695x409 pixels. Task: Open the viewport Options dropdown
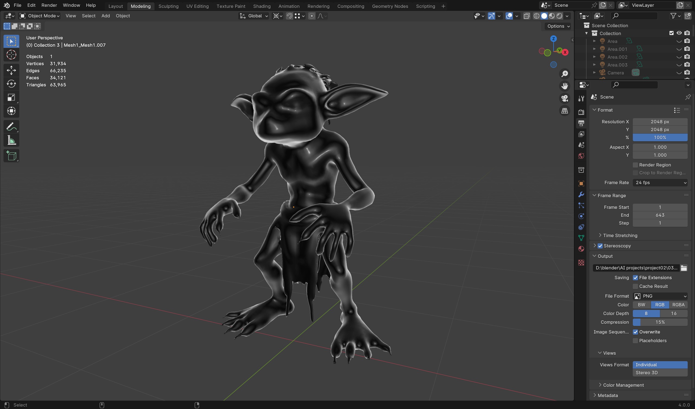[558, 26]
